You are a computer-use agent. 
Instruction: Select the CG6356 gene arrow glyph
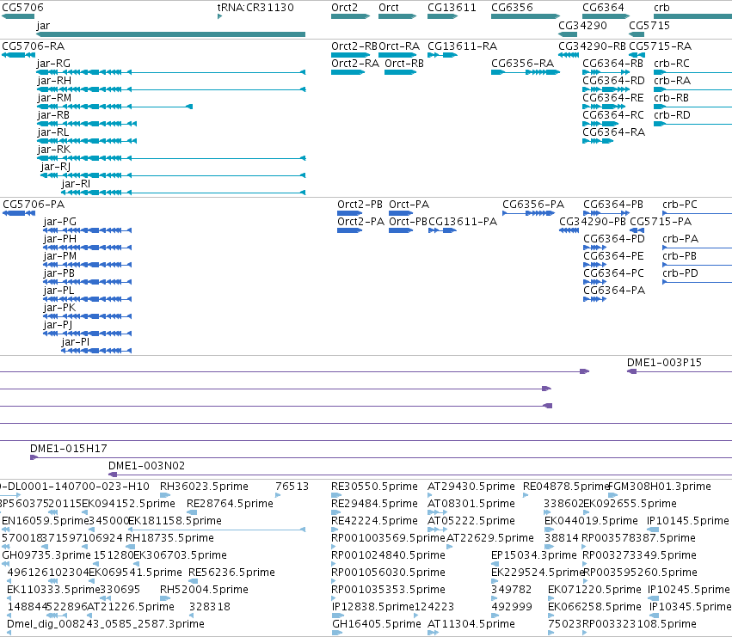coord(526,16)
